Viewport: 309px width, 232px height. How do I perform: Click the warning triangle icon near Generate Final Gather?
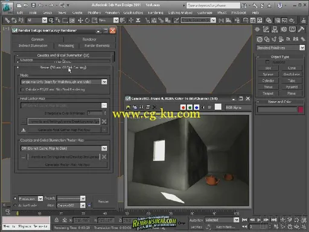tap(24, 130)
